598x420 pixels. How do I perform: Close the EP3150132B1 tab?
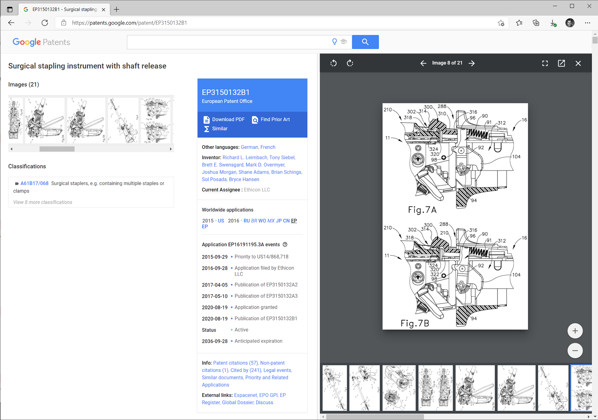point(103,10)
